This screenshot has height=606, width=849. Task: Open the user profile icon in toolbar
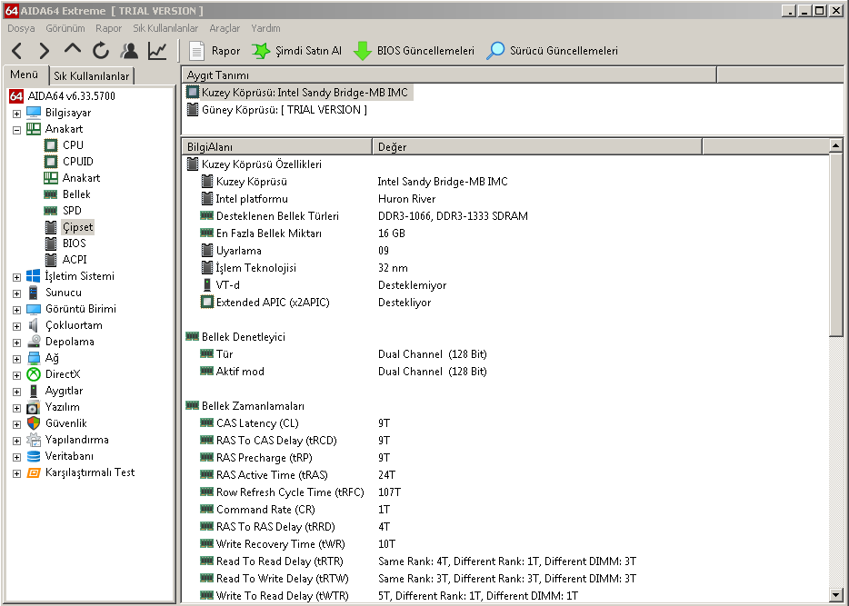129,51
